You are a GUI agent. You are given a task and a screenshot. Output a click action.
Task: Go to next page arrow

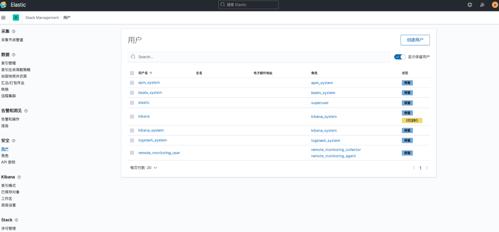point(427,168)
